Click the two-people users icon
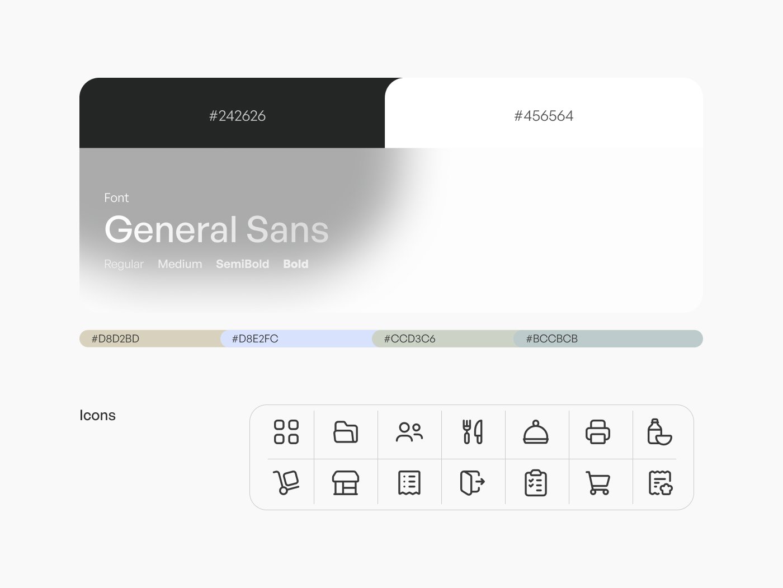Image resolution: width=783 pixels, height=588 pixels. [x=409, y=432]
